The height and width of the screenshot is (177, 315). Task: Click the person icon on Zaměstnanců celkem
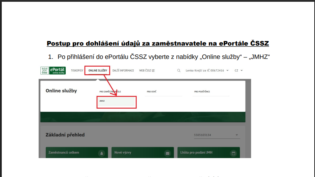tap(101, 153)
